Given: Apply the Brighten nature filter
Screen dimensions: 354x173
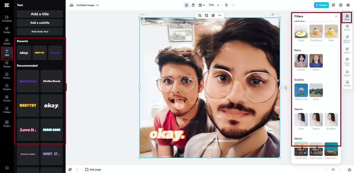Looking at the screenshot, I should tap(331, 120).
